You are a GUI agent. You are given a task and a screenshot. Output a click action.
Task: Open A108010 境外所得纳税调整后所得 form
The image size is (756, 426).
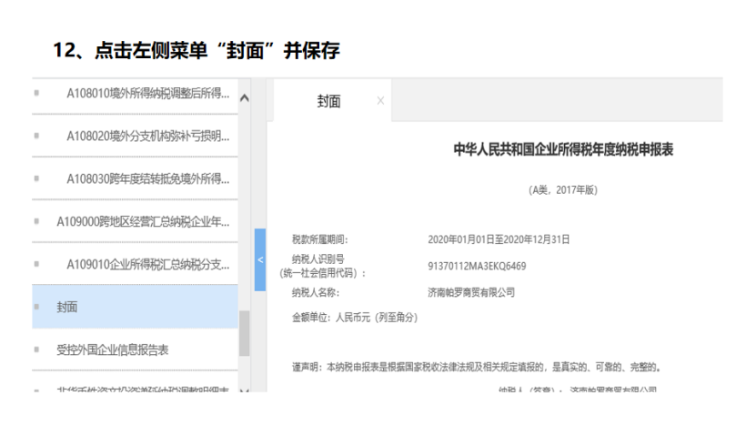click(x=147, y=93)
